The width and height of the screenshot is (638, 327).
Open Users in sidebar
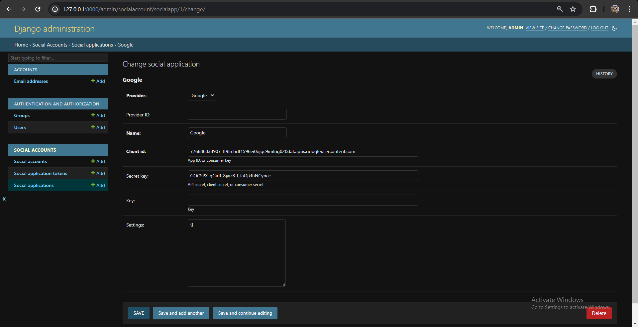click(20, 127)
